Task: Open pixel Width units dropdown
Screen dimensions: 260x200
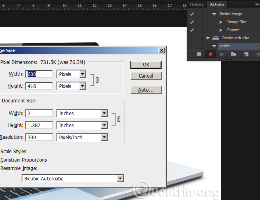Action: coord(82,74)
